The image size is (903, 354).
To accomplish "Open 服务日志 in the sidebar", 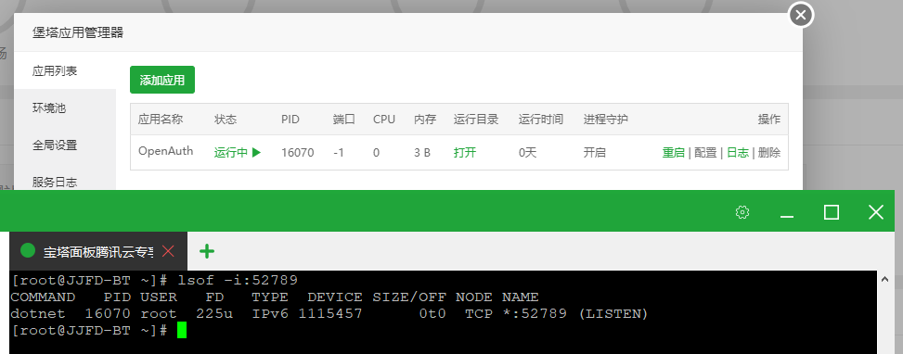I will (65, 183).
